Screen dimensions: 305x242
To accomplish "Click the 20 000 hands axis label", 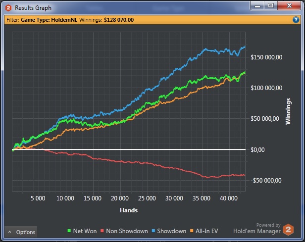I will 120,198.
